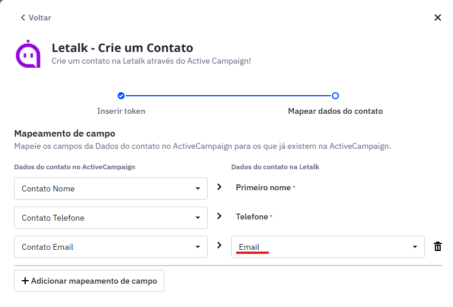
Task: Expand the Contato Email dropdown
Action: pos(111,247)
